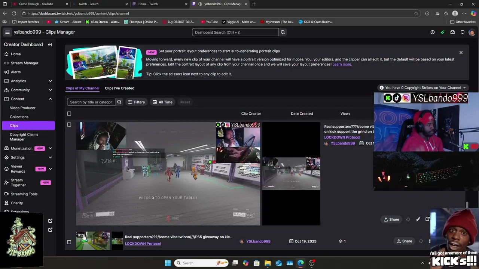Follow the Learn more link
The width and height of the screenshot is (479, 269).
342,64
